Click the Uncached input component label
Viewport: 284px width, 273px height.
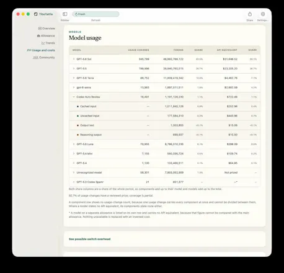90,116
